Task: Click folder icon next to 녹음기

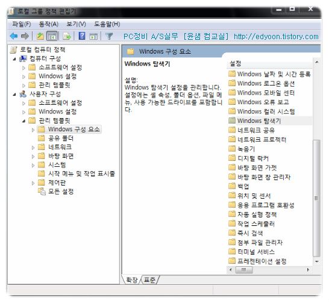Action: [x=231, y=149]
